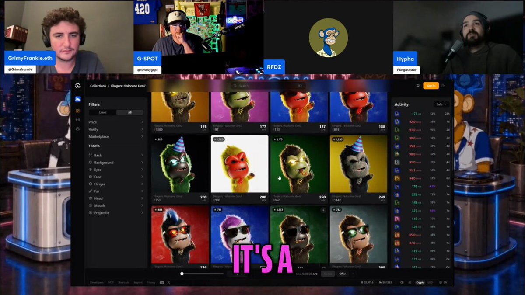Focus the Search input field

(x=268, y=86)
